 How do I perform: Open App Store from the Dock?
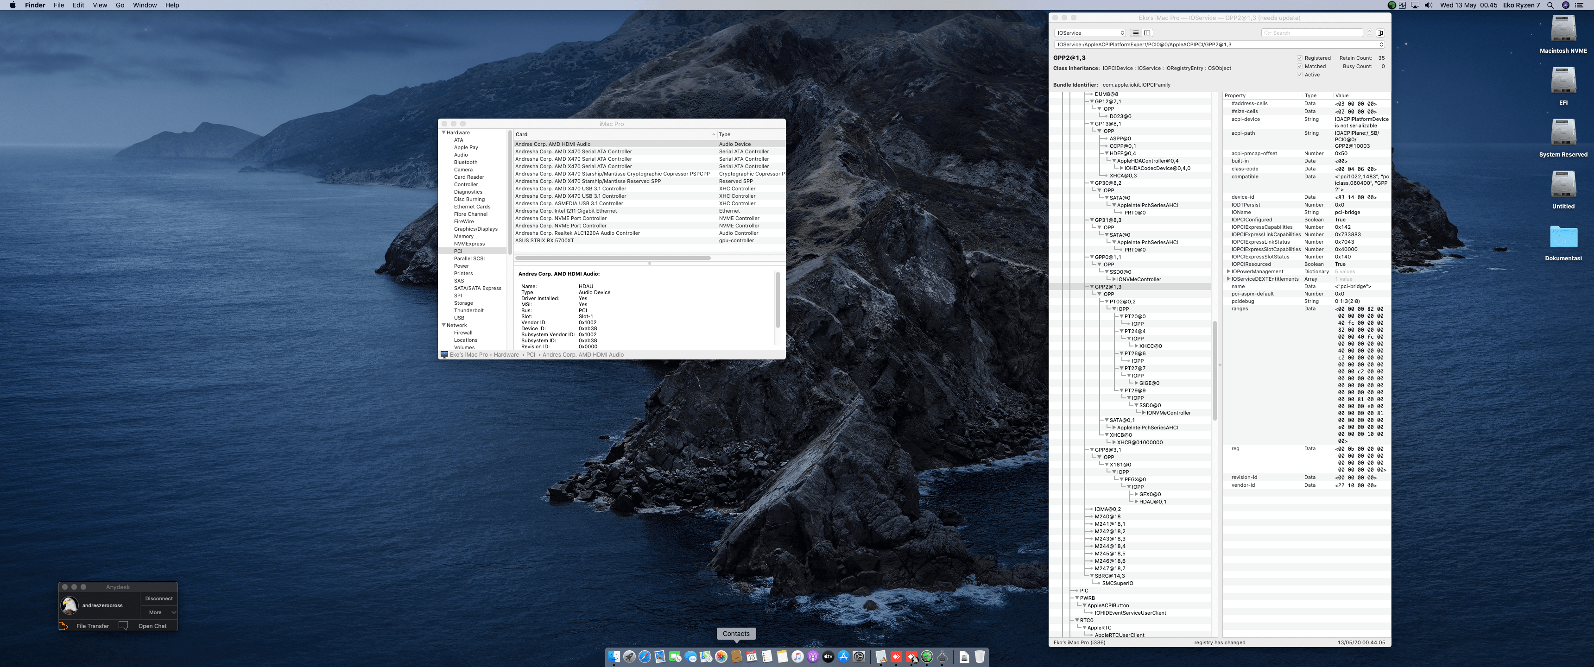coord(843,656)
